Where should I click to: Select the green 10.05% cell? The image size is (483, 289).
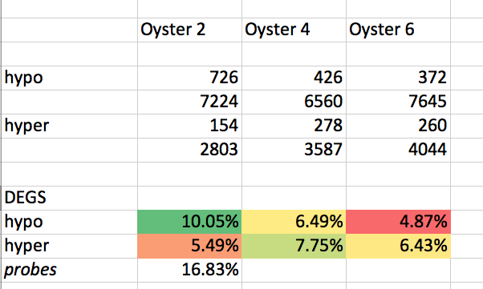189,222
